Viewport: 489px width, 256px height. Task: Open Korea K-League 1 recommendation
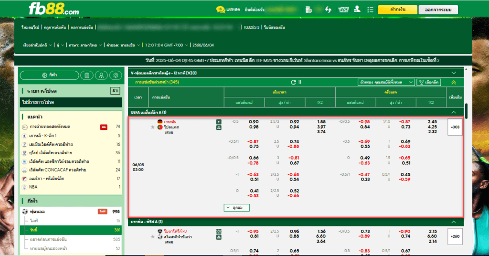(x=71, y=136)
